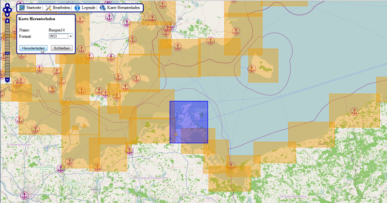Zoom in with the plus button

click(7, 21)
